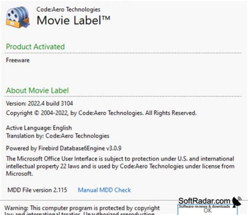Click the Active Language: English line
Viewport: 248px width, 215px height.
pos(39,128)
